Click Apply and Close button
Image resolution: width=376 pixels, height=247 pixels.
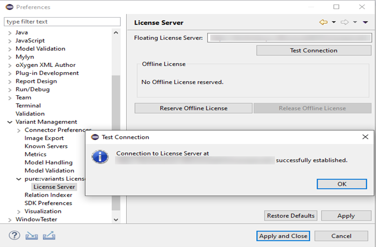[x=283, y=236]
